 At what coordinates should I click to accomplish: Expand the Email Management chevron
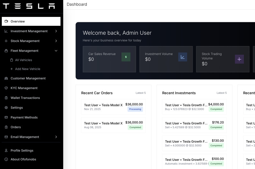pyautogui.click(x=56, y=137)
